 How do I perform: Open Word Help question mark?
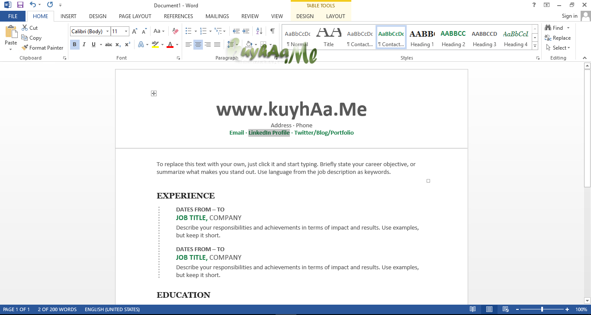[x=534, y=5]
